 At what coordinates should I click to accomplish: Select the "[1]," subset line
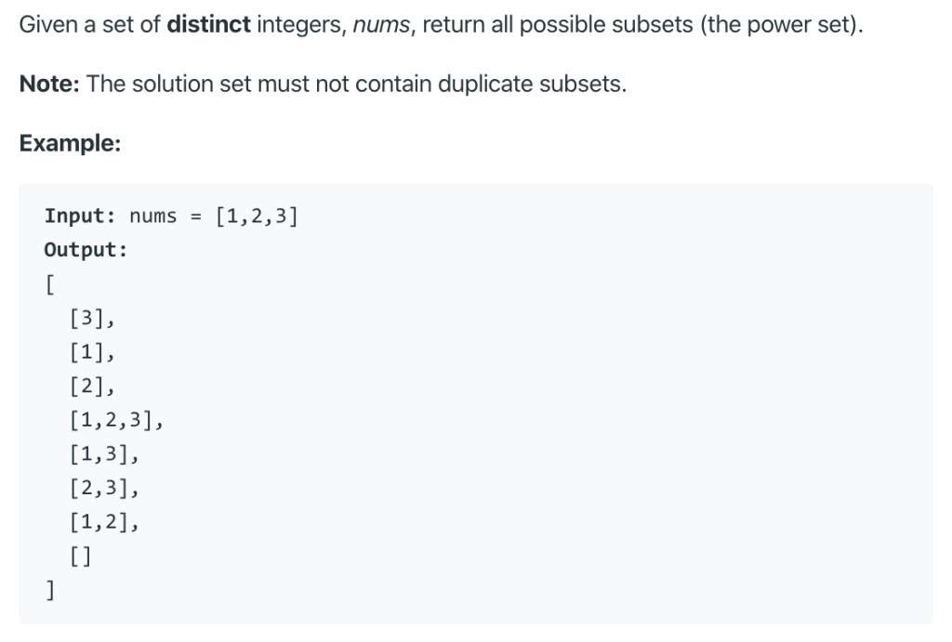pos(92,352)
